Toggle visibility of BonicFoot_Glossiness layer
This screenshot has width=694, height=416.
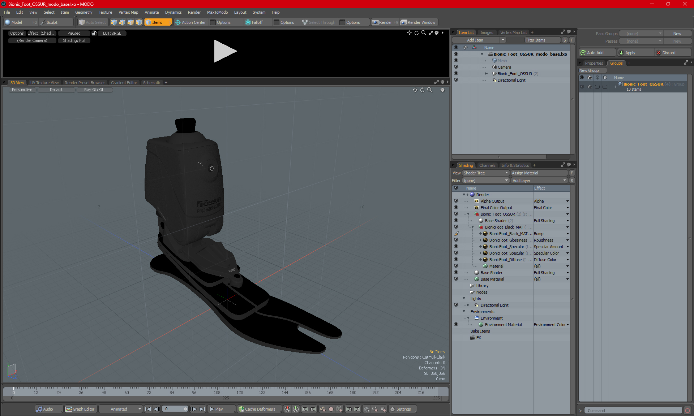456,240
